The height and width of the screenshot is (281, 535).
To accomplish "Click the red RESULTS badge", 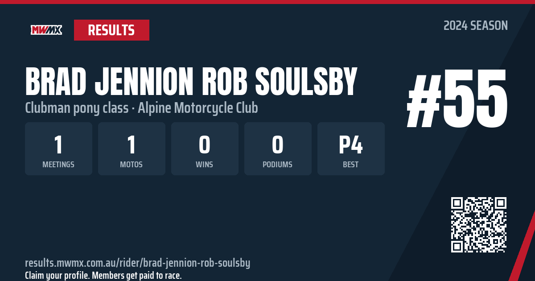I will coord(111,30).
